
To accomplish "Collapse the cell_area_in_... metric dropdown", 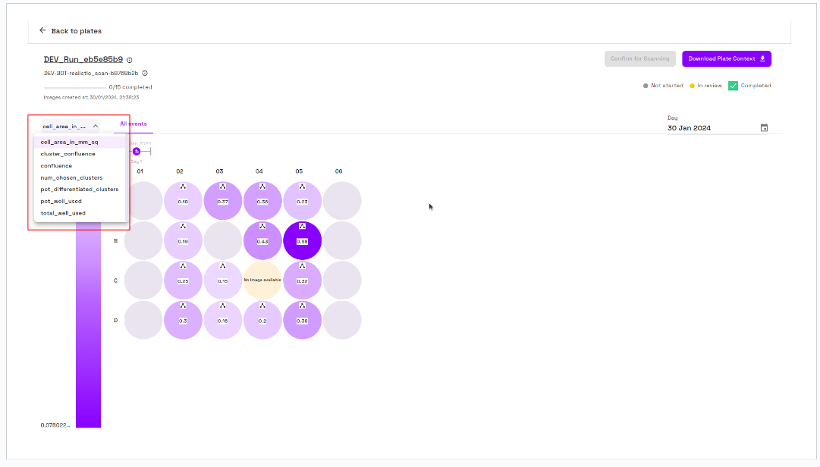I will [x=96, y=127].
